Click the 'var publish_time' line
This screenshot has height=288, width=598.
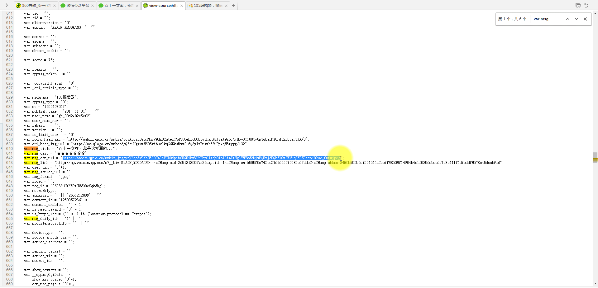[62, 111]
